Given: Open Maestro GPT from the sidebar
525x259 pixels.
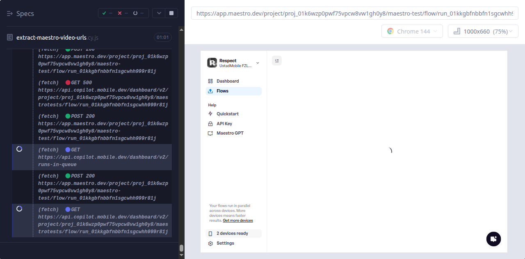Looking at the screenshot, I should coord(230,133).
